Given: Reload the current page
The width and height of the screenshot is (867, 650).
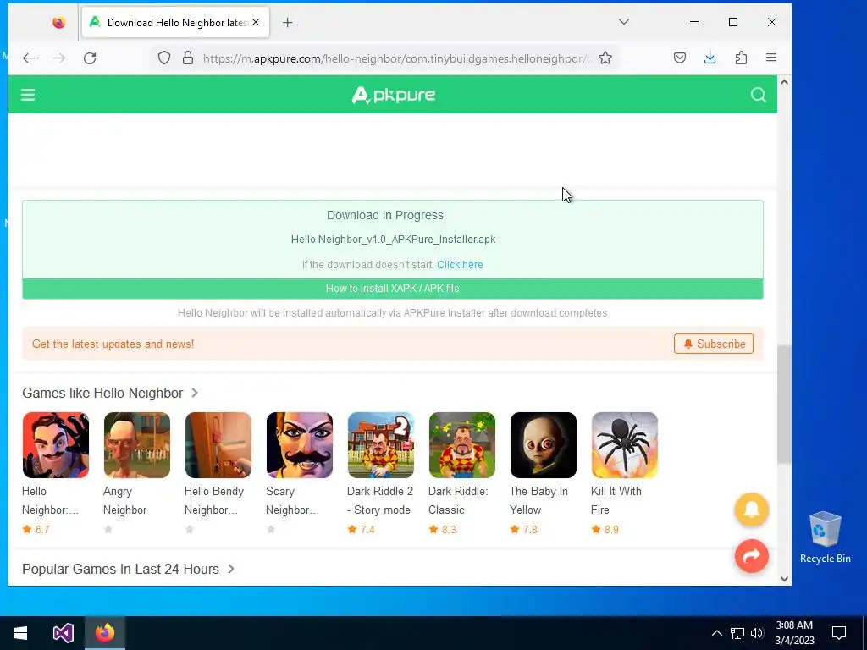Looking at the screenshot, I should 90,58.
